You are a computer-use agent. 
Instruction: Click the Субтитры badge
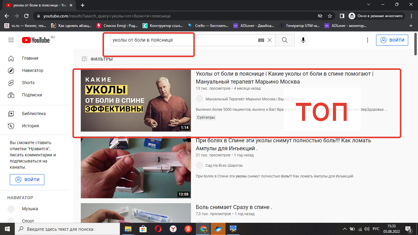click(x=206, y=117)
